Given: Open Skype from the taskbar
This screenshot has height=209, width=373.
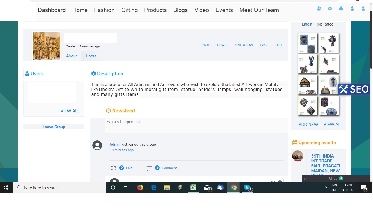Looking at the screenshot, I should tap(247, 188).
